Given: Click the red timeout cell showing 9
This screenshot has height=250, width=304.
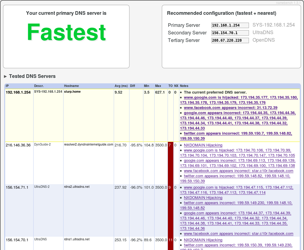Looking at the screenshot, I should tap(170, 187).
